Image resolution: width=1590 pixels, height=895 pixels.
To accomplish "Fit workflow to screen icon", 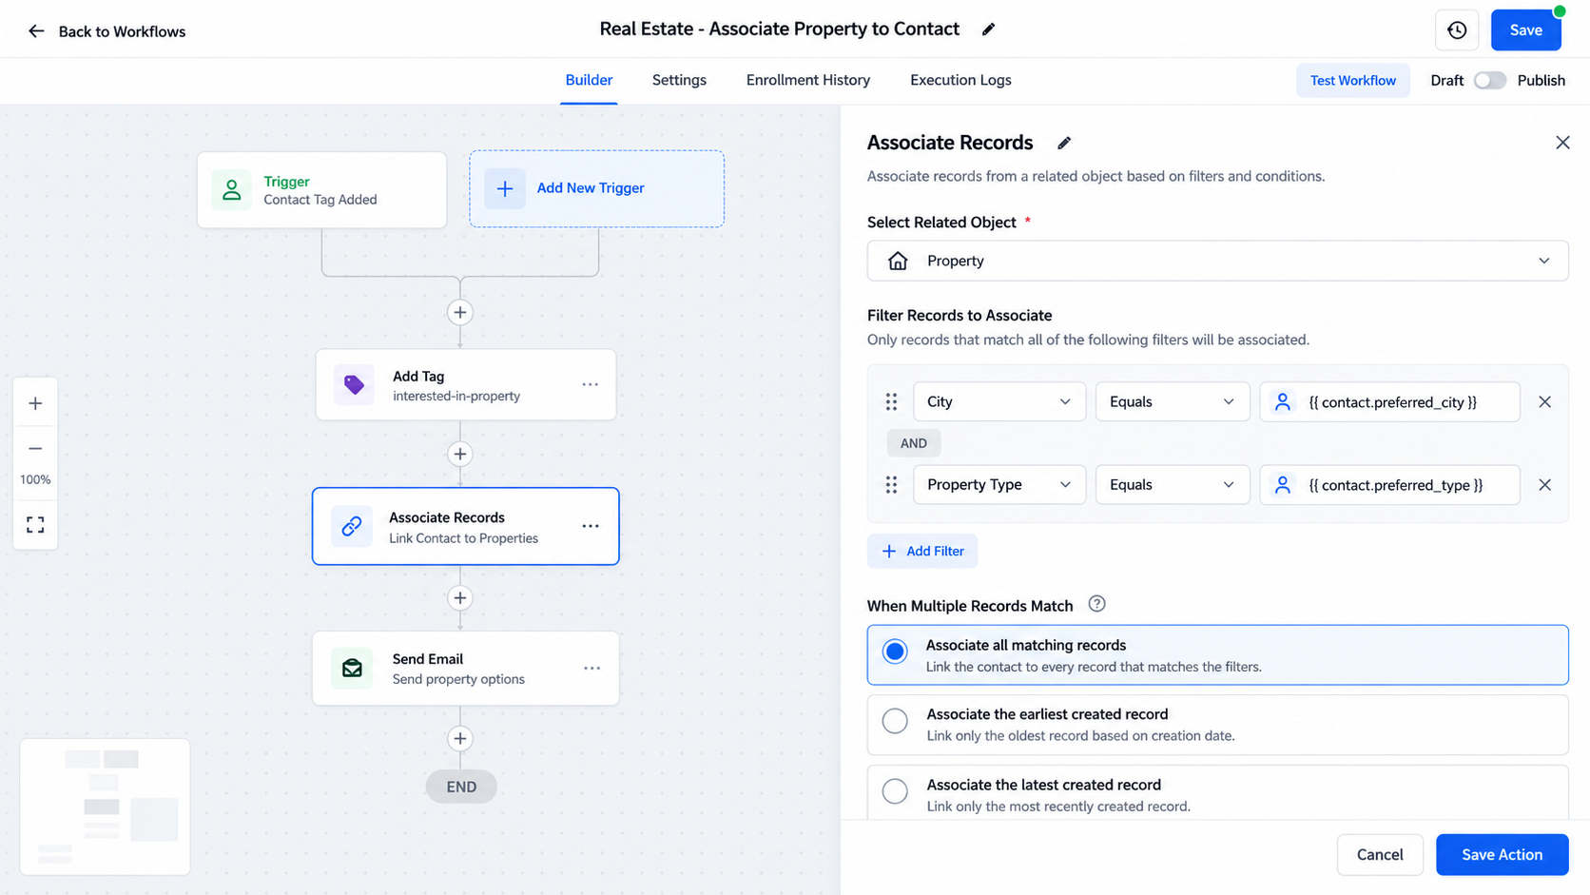I will click(35, 525).
